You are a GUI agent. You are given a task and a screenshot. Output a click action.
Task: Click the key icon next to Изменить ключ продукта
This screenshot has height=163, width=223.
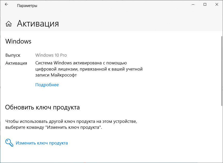click(x=9, y=143)
